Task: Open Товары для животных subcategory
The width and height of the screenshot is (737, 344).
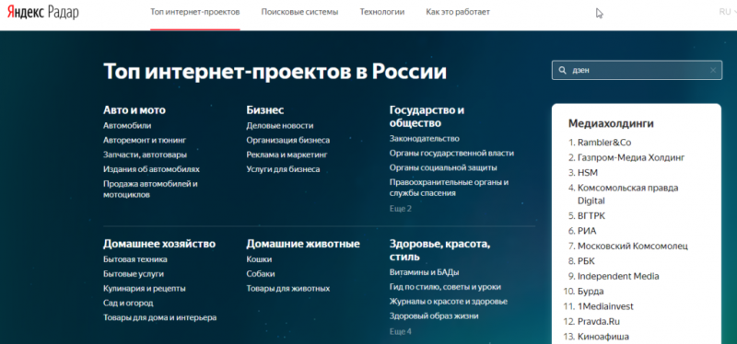Action: (288, 288)
